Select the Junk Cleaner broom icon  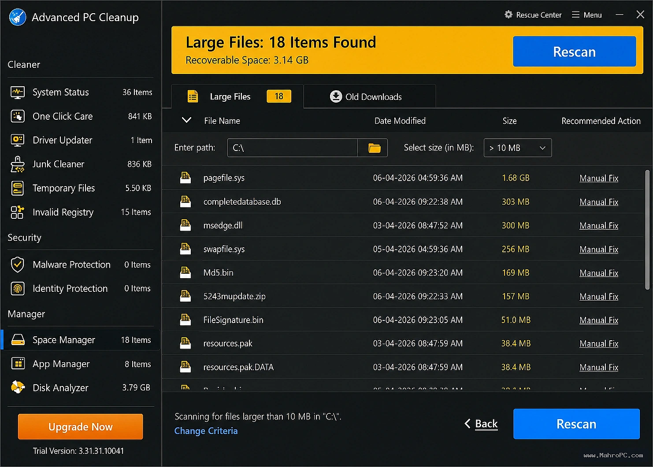pos(18,164)
